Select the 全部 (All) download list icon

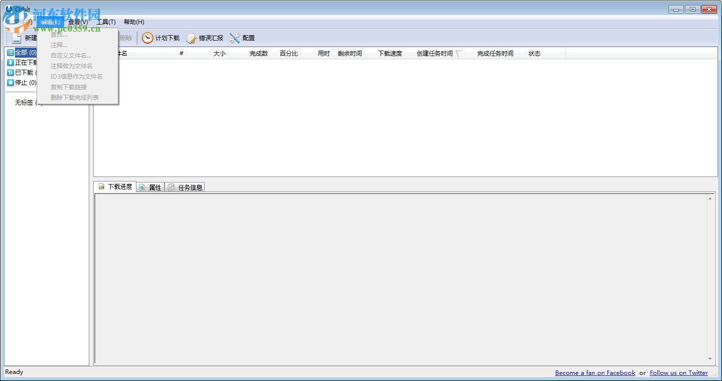10,52
